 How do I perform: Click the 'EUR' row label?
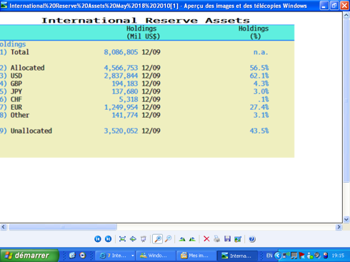16,107
